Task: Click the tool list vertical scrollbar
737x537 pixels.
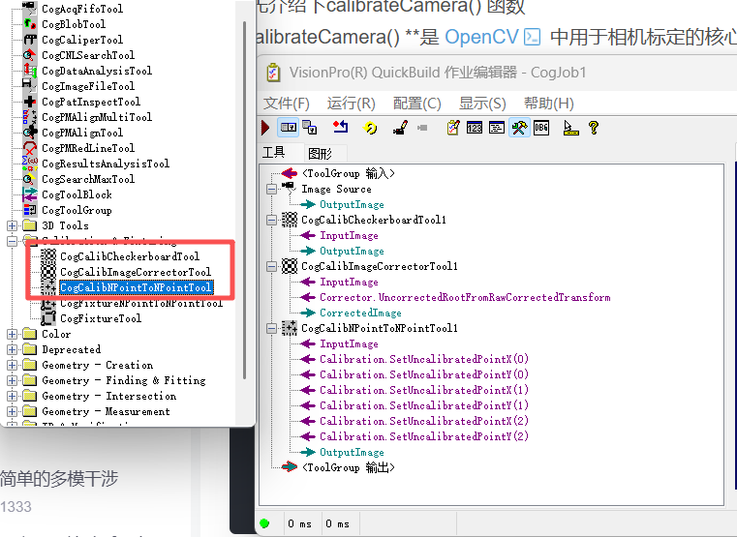Action: pos(244,199)
